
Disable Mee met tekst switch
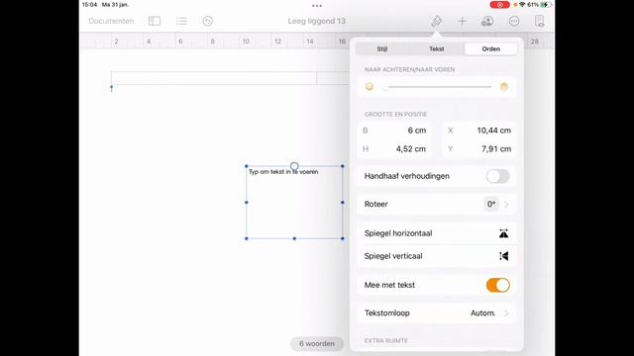click(x=497, y=285)
